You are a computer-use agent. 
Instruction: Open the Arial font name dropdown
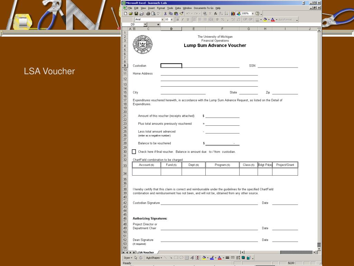point(162,19)
